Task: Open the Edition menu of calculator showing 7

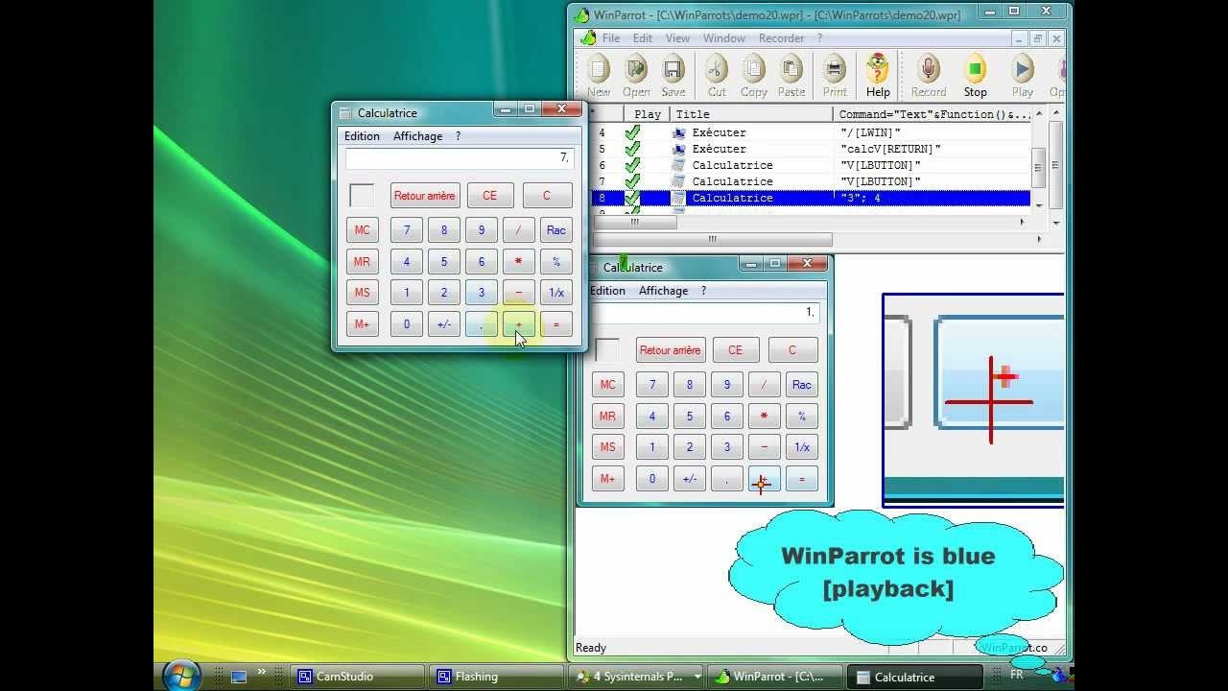Action: tap(363, 136)
